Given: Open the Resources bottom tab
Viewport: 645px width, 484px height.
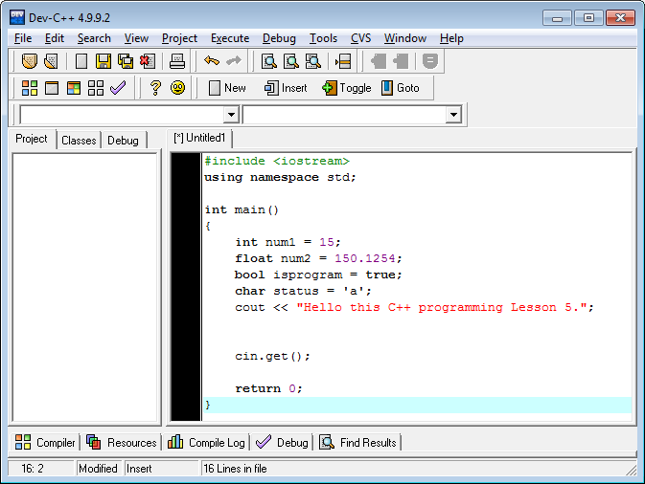Looking at the screenshot, I should coord(122,443).
